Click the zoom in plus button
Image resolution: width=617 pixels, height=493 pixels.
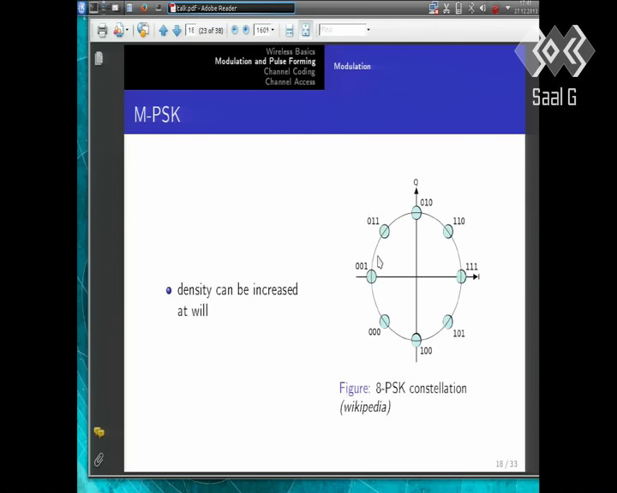(246, 30)
